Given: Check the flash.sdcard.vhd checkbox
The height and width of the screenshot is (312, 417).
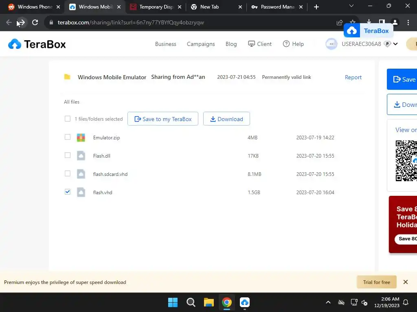Looking at the screenshot, I should (x=68, y=173).
